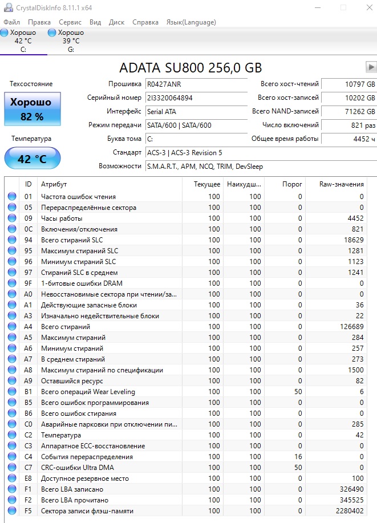This screenshot has height=523, width=377.
Task: Select the G: drive tab at 39 °C
Action: click(x=71, y=40)
